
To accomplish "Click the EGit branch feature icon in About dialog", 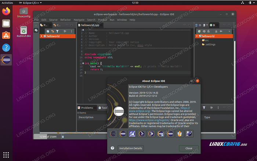I will (x=142, y=134).
